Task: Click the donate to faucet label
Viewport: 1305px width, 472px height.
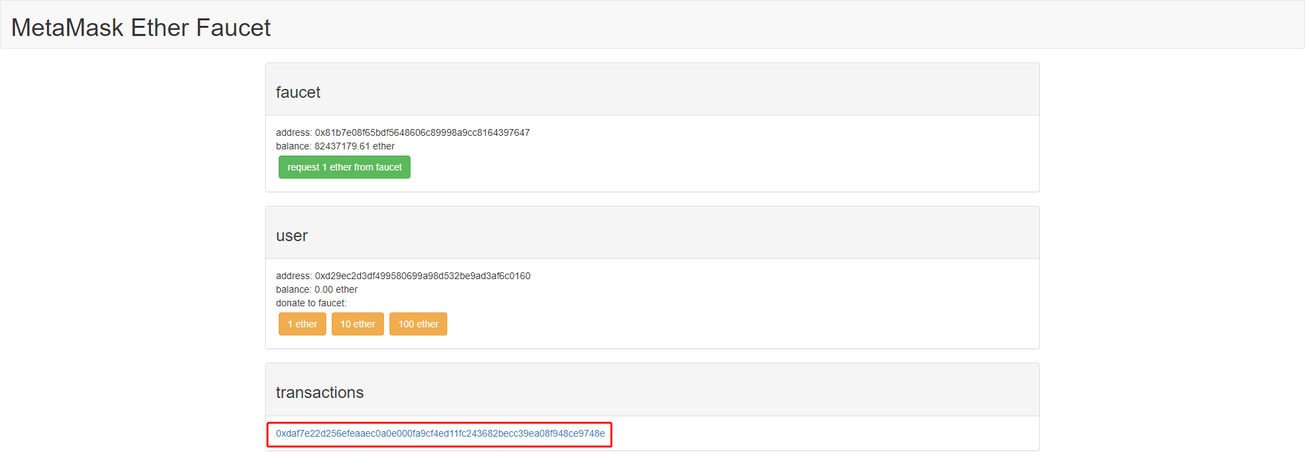Action: [x=311, y=303]
